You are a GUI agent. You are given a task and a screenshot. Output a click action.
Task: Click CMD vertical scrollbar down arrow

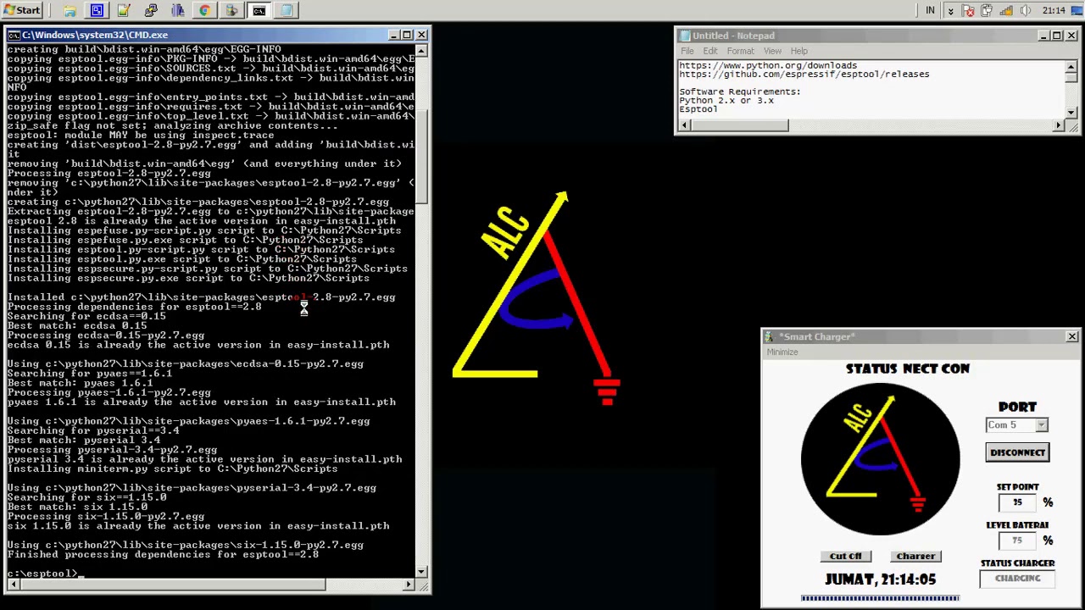pos(421,572)
